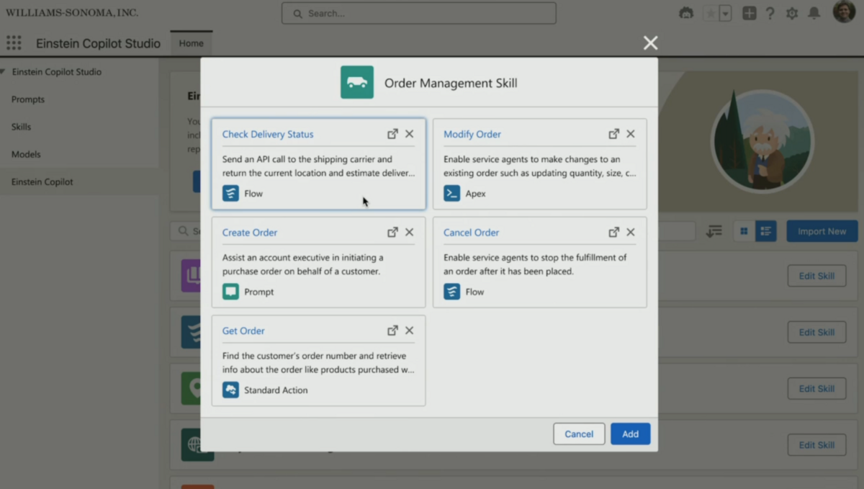Image resolution: width=864 pixels, height=489 pixels.
Task: Open the Create Order link
Action: (250, 233)
